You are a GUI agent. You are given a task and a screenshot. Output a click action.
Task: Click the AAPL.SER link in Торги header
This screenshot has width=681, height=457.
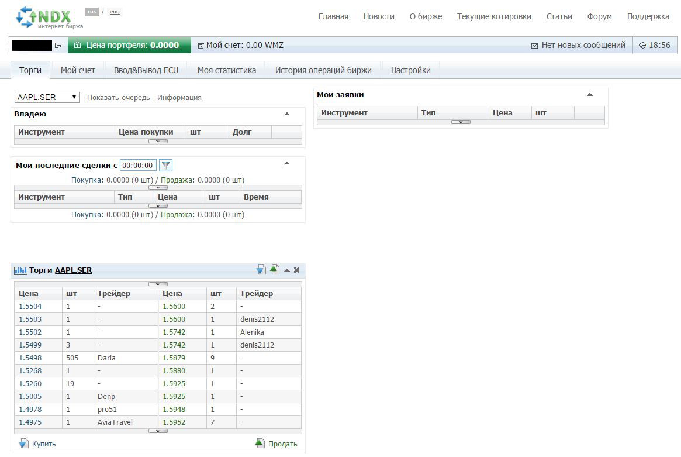click(x=74, y=270)
